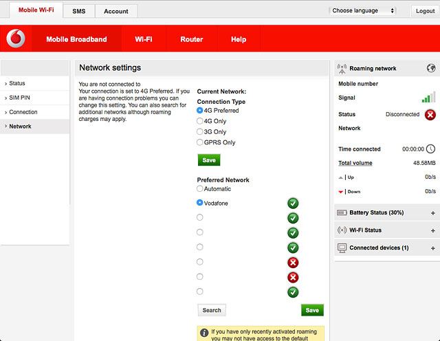The height and width of the screenshot is (341, 440).
Task: Open the Help menu
Action: [x=239, y=39]
